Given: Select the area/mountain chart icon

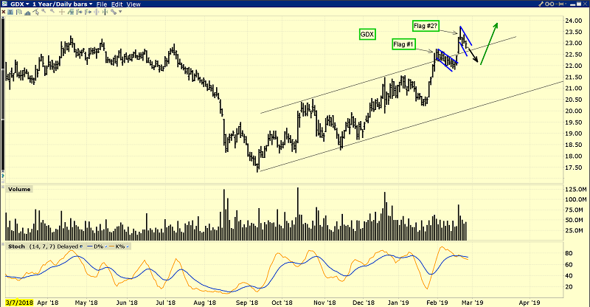Looking at the screenshot, I should (x=27, y=13).
